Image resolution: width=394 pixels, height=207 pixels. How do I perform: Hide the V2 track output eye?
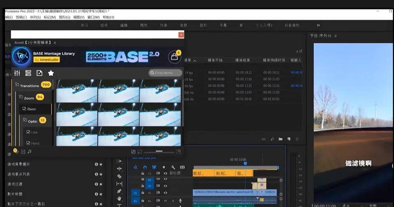click(x=166, y=186)
